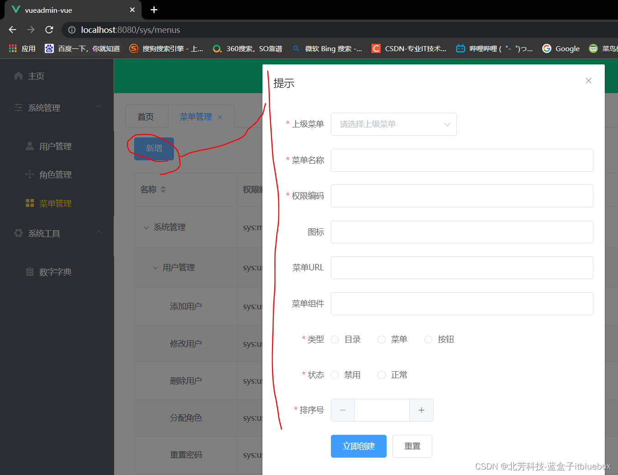Reload the page with refresh icon

49,30
